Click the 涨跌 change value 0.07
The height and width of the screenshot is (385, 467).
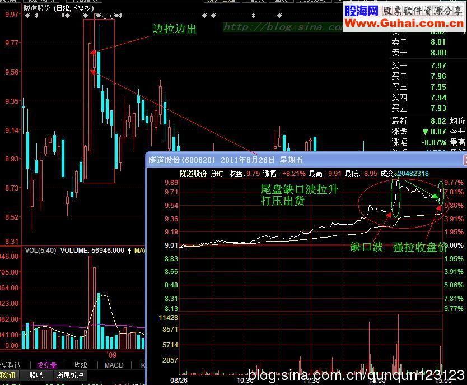click(x=438, y=132)
